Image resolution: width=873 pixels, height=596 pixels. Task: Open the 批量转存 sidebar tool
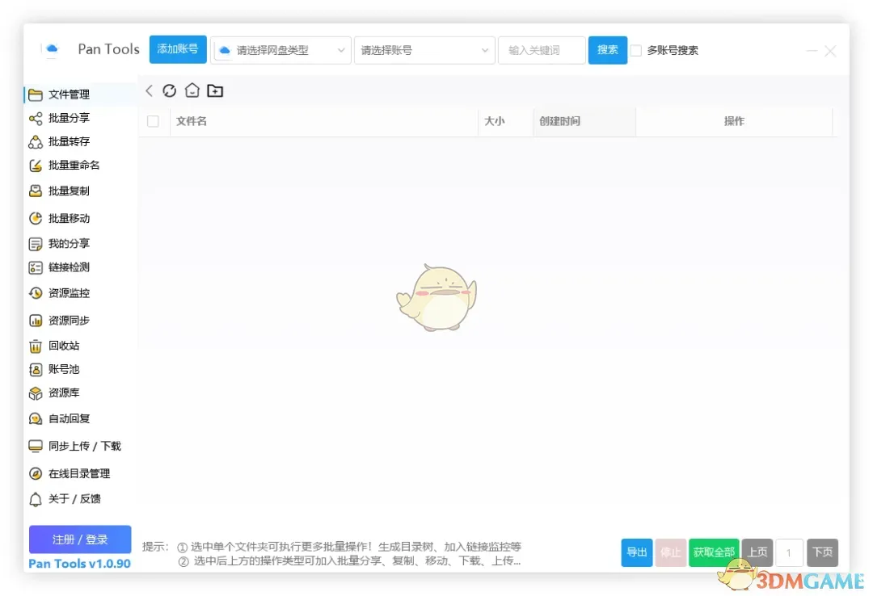click(x=69, y=141)
